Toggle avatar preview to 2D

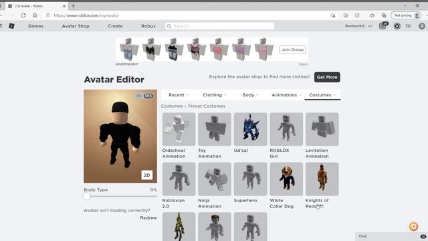[147, 175]
